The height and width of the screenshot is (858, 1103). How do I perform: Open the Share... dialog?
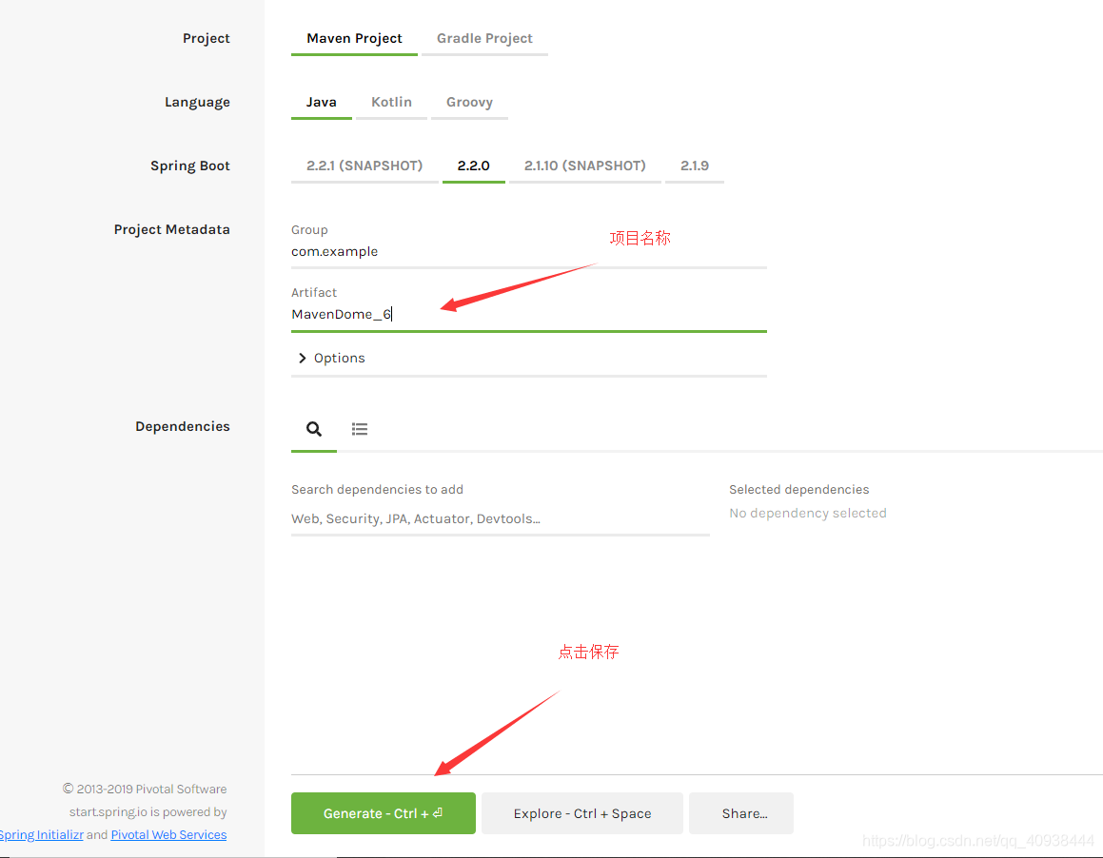point(740,813)
